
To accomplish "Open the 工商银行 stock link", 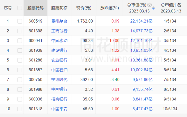I will (59, 31).
